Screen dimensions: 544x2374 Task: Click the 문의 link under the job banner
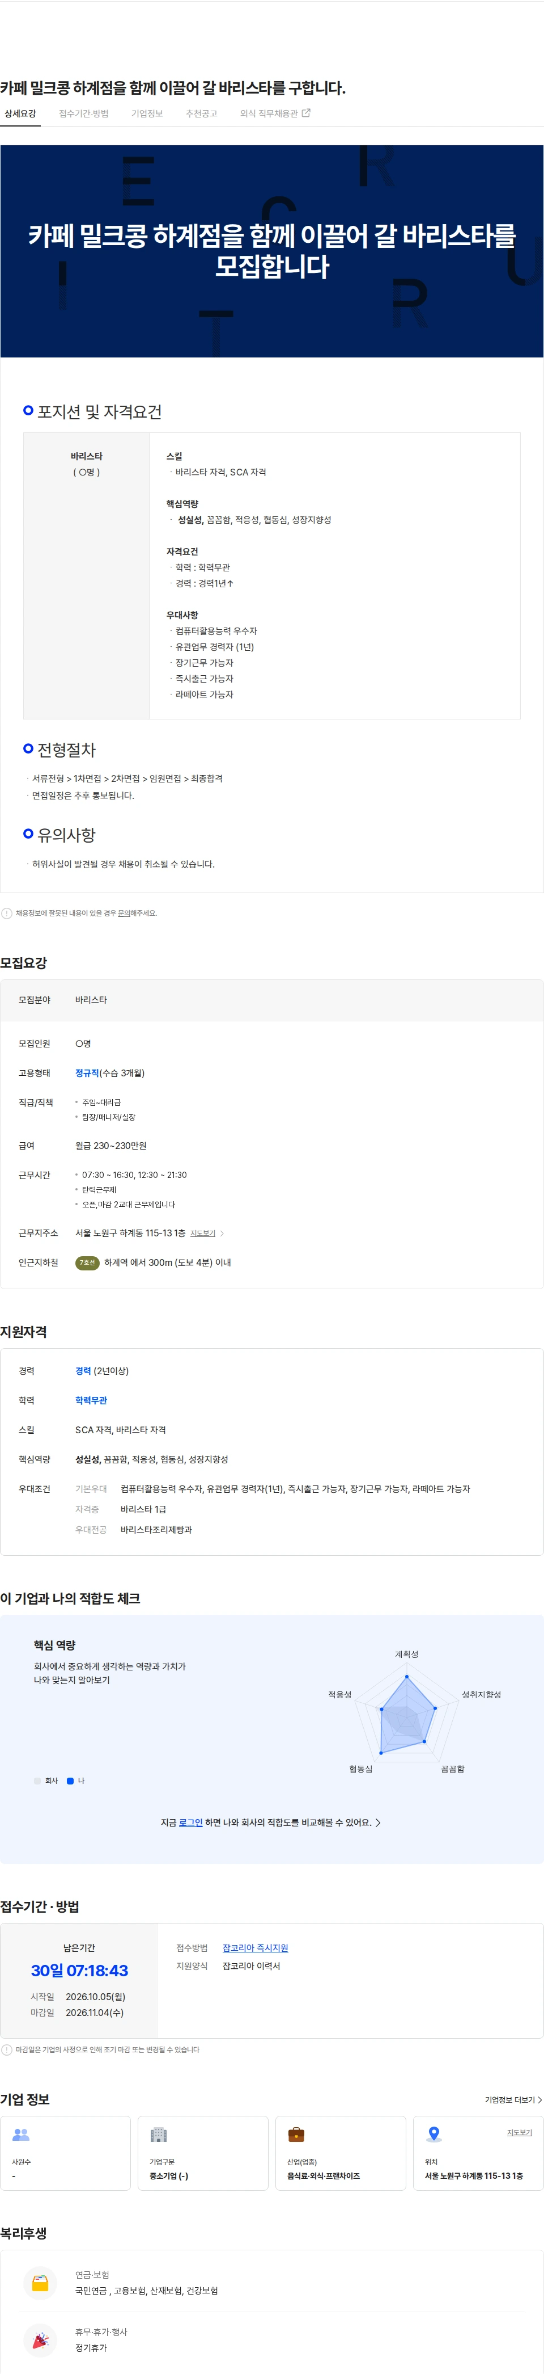pyautogui.click(x=124, y=914)
